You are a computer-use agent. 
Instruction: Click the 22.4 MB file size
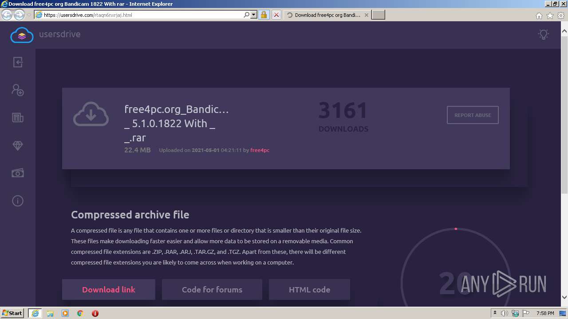pyautogui.click(x=138, y=150)
